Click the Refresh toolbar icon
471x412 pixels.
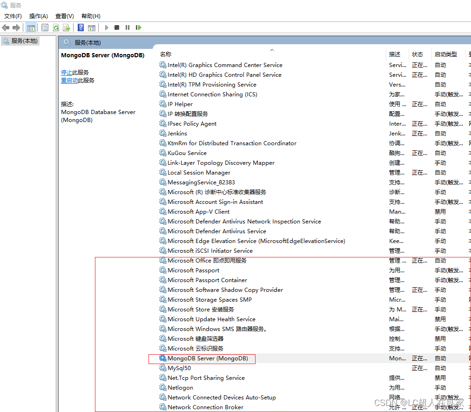click(56, 27)
